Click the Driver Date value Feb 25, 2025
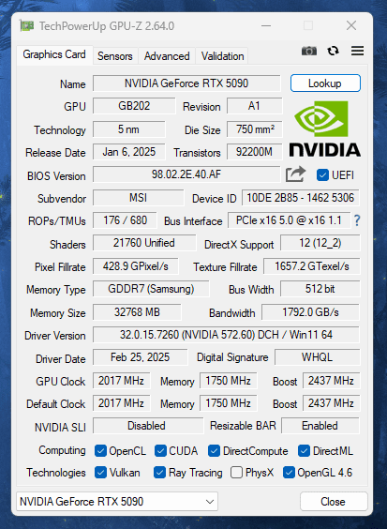 tap(141, 357)
